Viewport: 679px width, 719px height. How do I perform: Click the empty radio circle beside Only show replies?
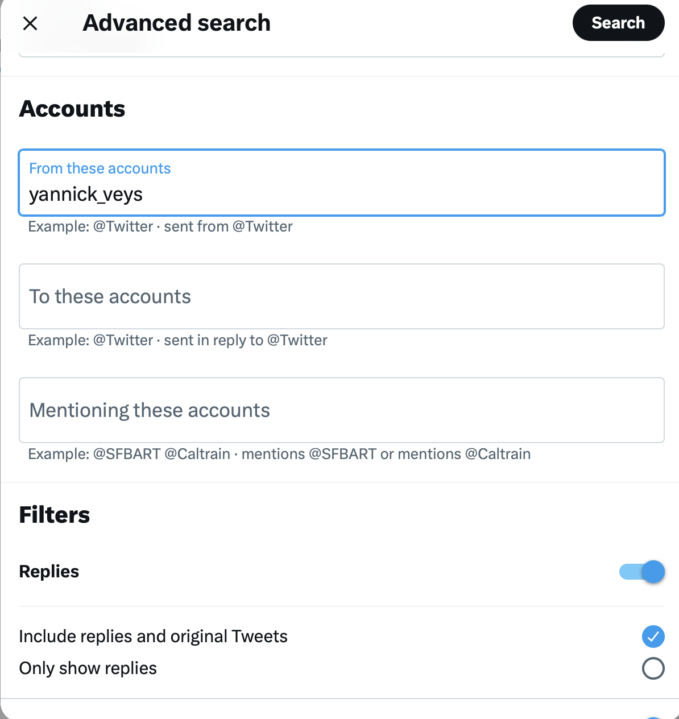[653, 668]
